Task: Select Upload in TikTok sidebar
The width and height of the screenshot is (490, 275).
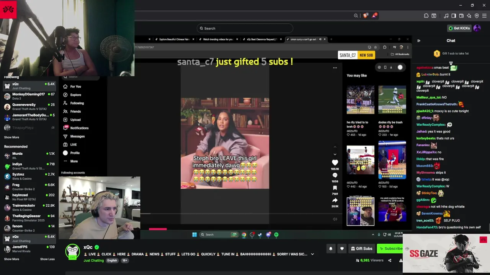Action: pyautogui.click(x=72, y=120)
